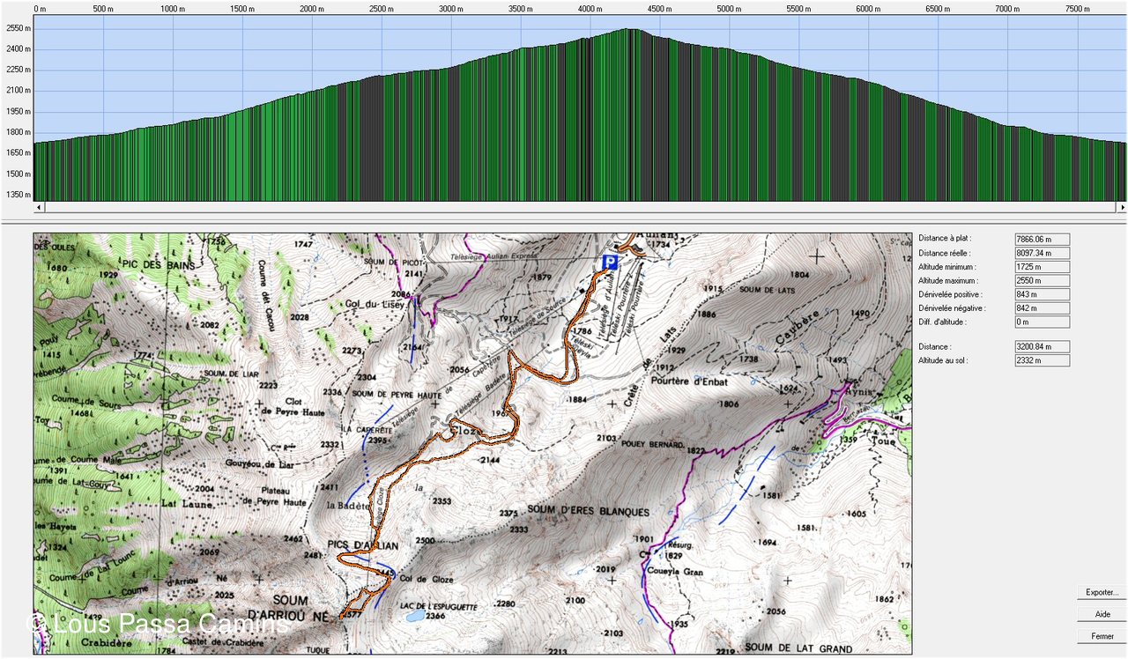
Task: Close the dialog with Fermer button
Action: click(1101, 635)
